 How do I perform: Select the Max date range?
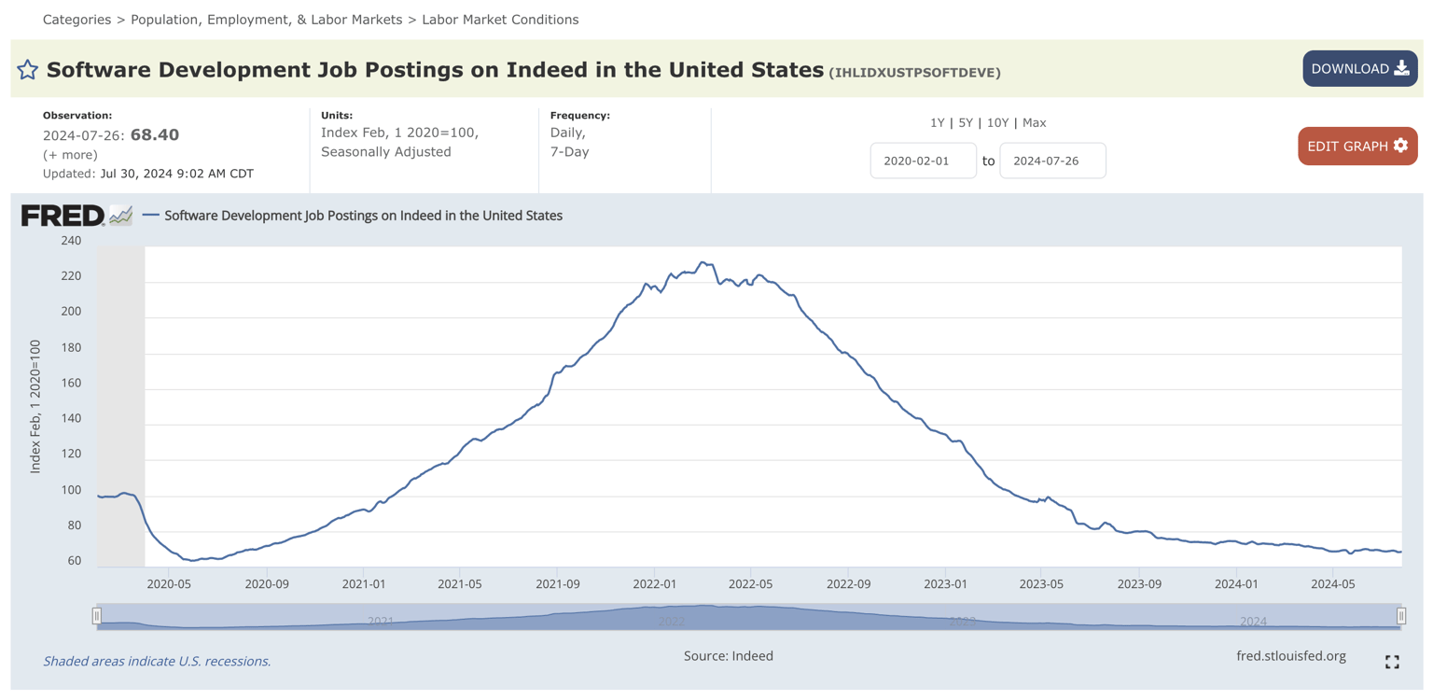[1035, 122]
